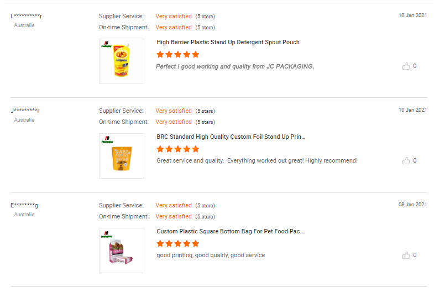This screenshot has width=434, height=292.
Task: Open the pet food bag thumbnail
Action: click(x=122, y=251)
